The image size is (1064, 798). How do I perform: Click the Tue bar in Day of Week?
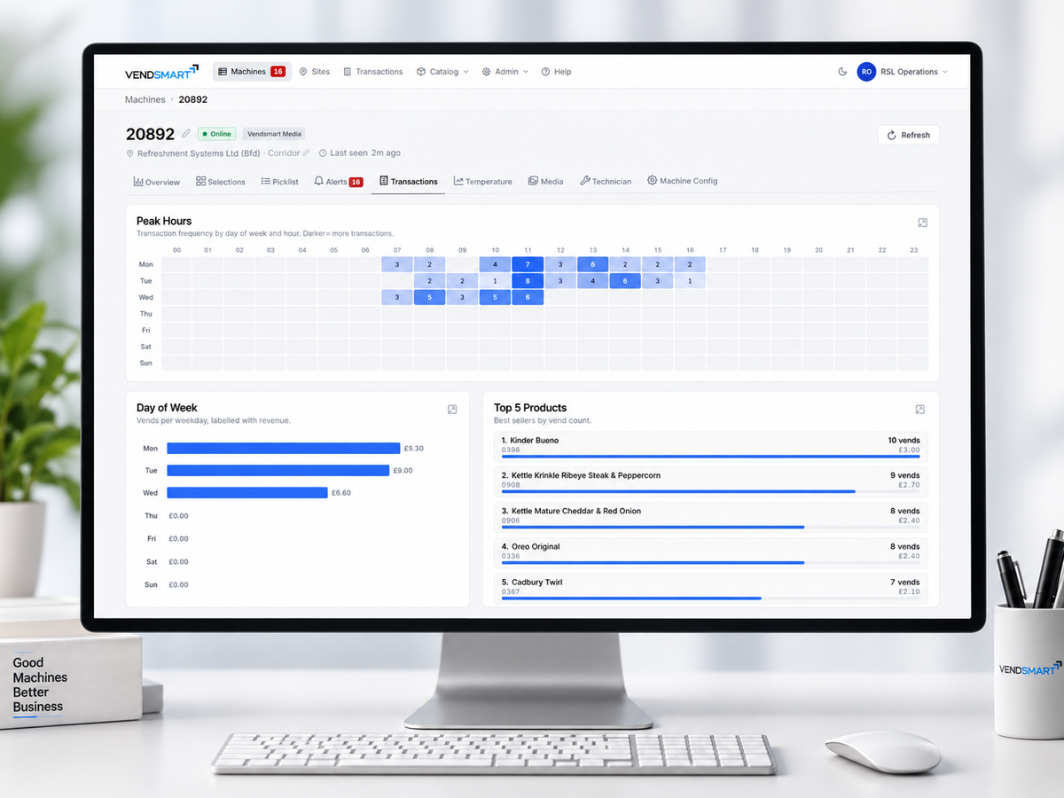[x=278, y=471]
